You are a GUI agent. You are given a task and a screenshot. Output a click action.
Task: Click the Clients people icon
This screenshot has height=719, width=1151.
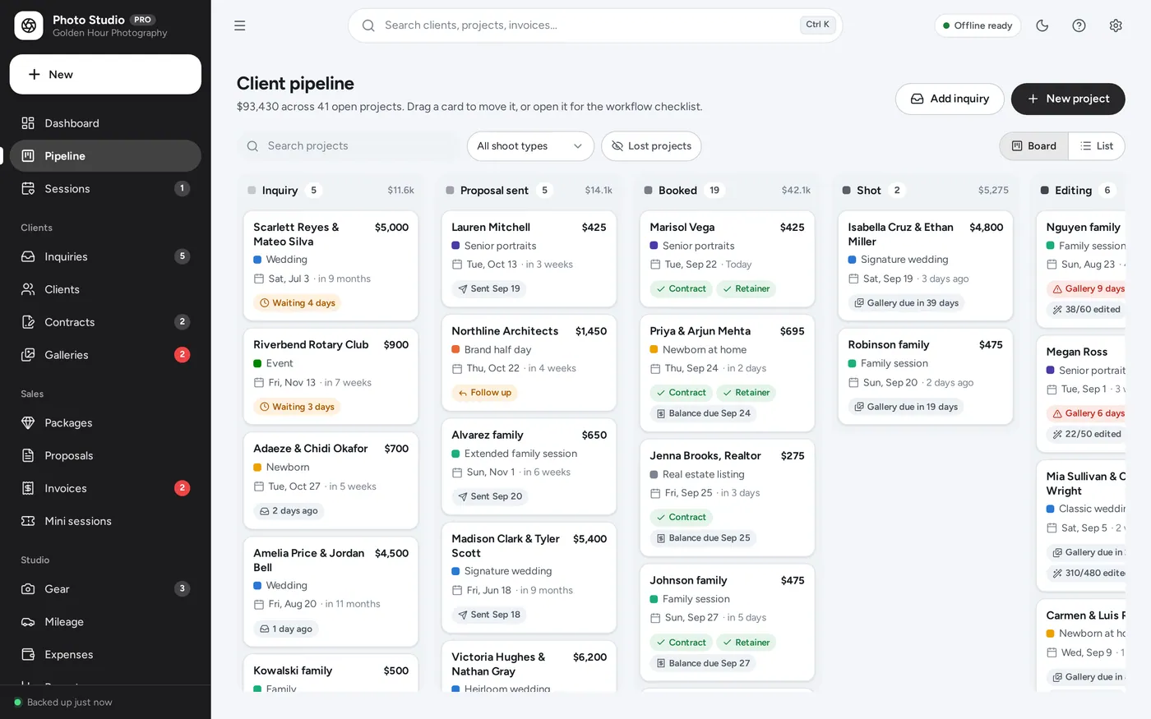[x=28, y=289]
